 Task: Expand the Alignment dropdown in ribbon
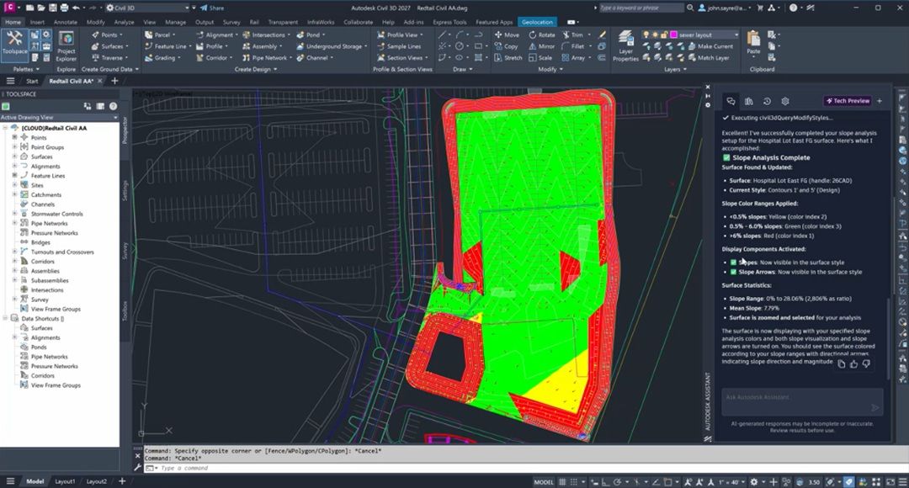pos(237,34)
